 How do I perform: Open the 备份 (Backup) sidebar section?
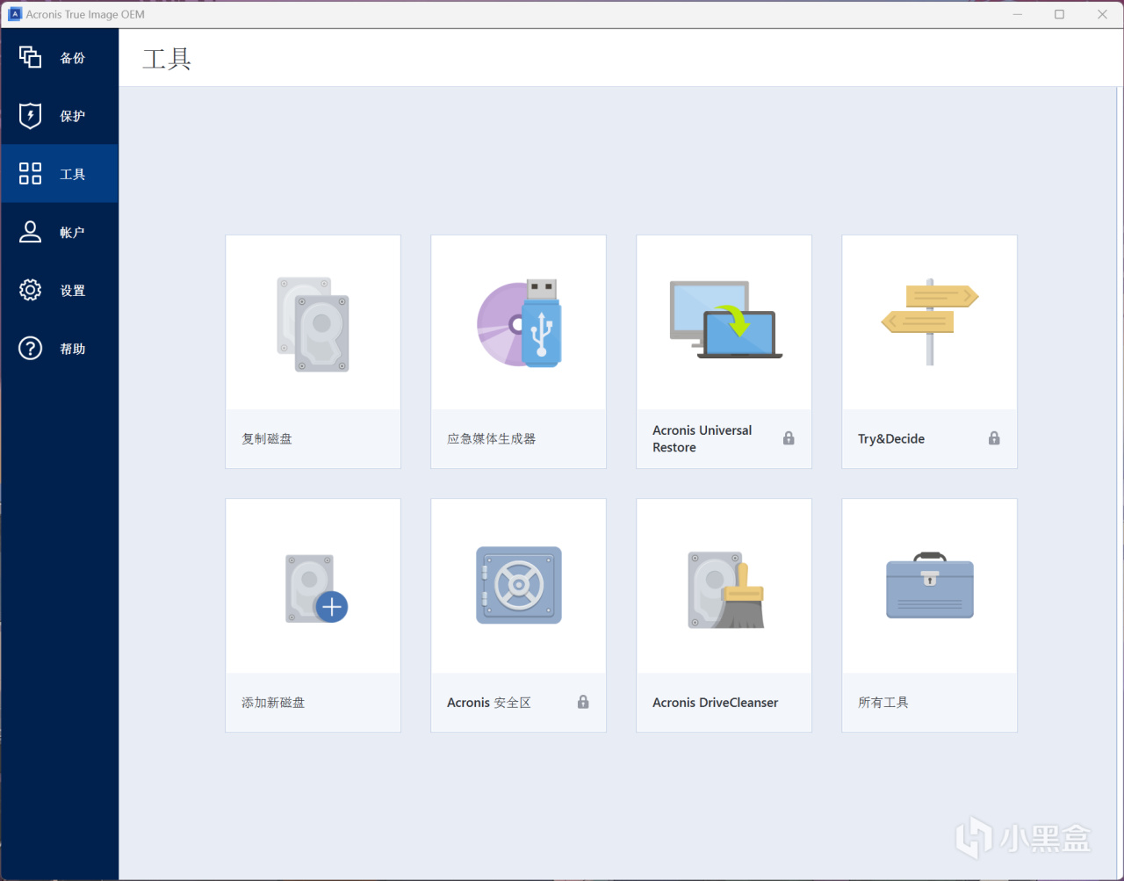click(x=59, y=58)
